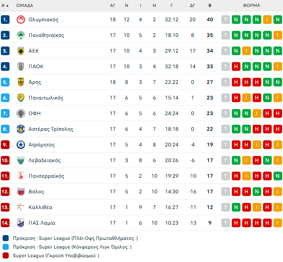Click the Panathinaikos green clover crest

click(20, 35)
